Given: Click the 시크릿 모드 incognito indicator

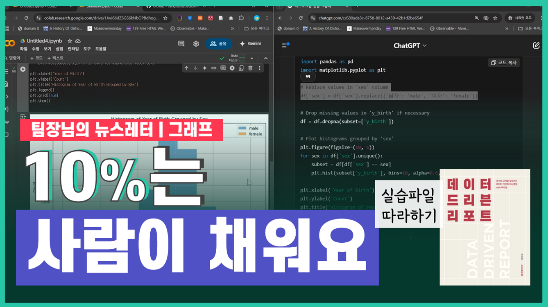Looking at the screenshot, I should 520,18.
